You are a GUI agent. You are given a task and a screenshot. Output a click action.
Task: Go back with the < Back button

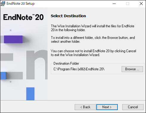point(85,107)
